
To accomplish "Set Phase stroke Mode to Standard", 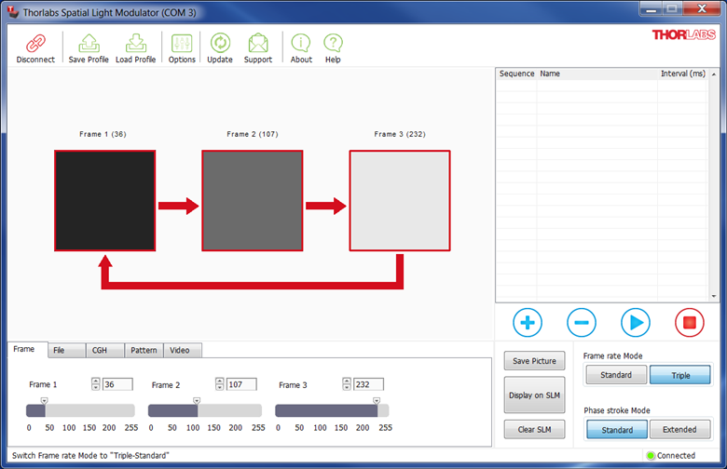I will pos(617,430).
